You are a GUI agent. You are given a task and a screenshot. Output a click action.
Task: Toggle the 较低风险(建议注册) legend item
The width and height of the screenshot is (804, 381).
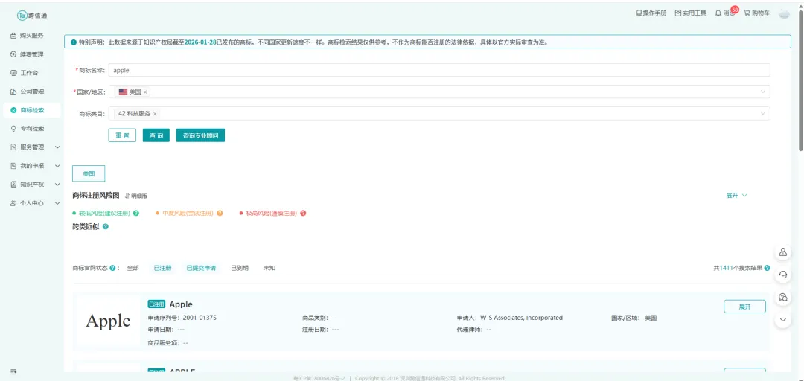point(102,214)
